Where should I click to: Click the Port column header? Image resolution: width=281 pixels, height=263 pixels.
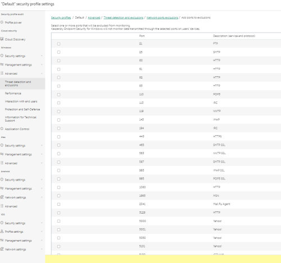pyautogui.click(x=142, y=36)
